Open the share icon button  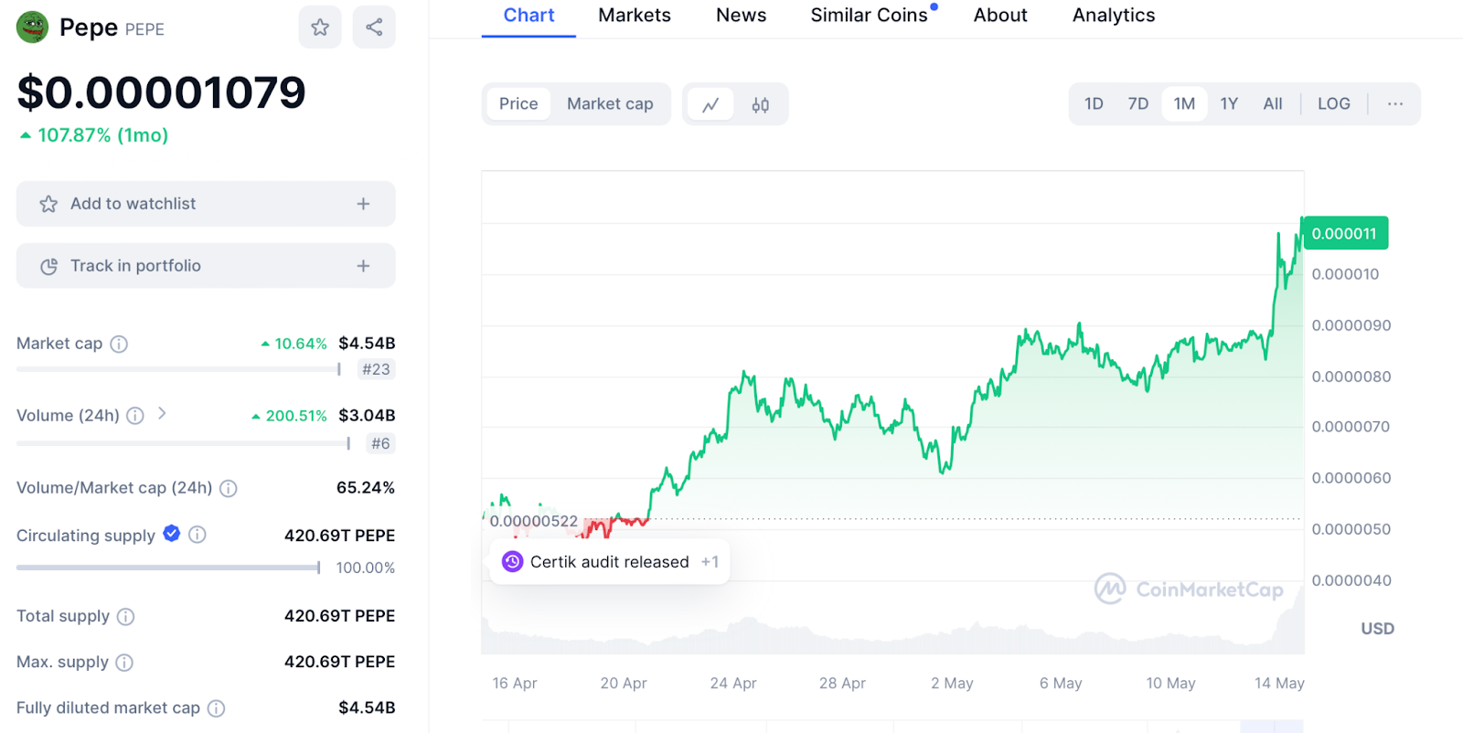click(374, 27)
